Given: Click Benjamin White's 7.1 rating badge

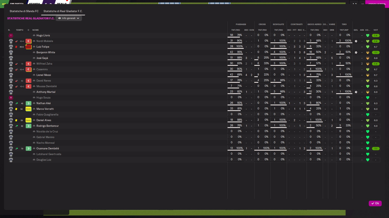Looking at the screenshot, I should pyautogui.click(x=376, y=52).
